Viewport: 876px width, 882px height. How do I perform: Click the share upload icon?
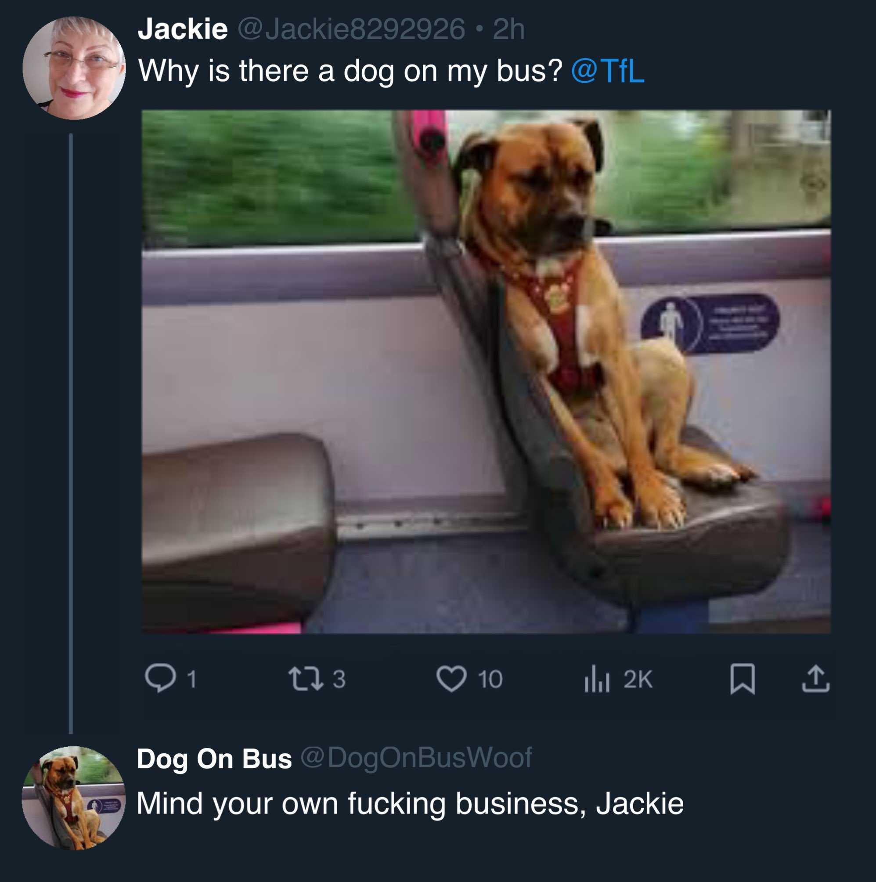click(816, 680)
